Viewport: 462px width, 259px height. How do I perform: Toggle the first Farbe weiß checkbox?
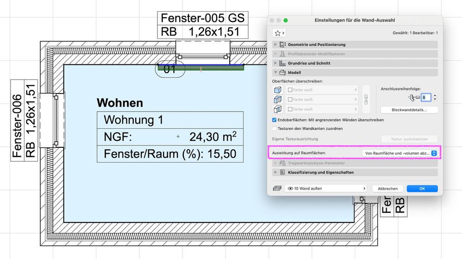pos(290,90)
